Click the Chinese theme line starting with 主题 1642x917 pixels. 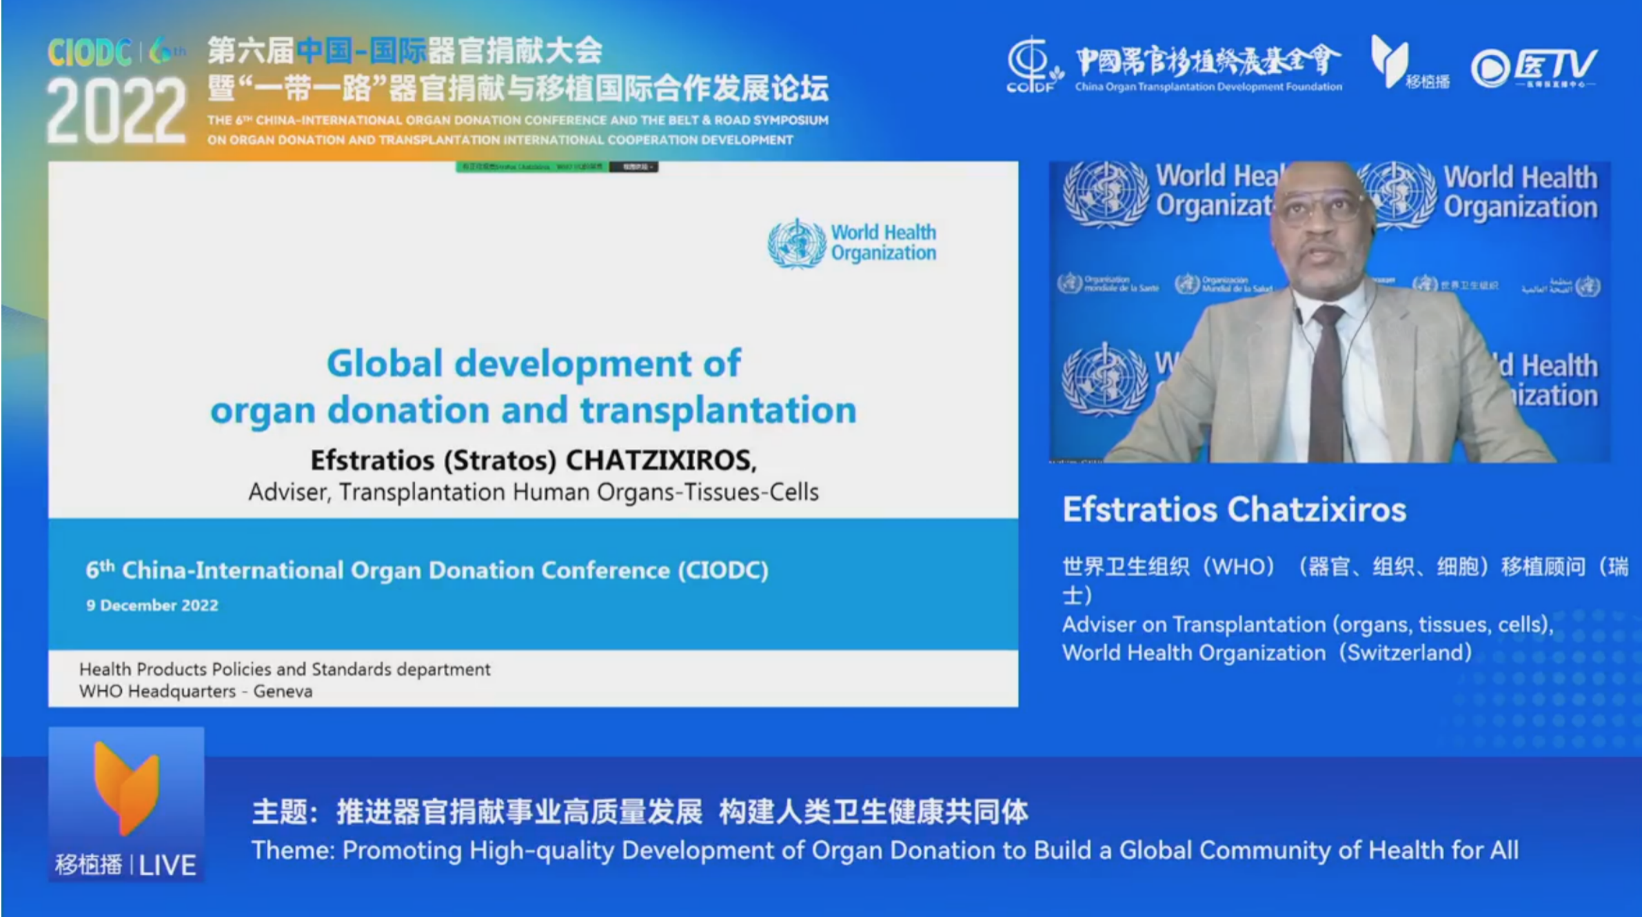pos(640,812)
